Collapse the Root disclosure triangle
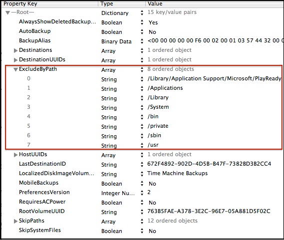Screen dimensions: 284x240 tap(7, 12)
